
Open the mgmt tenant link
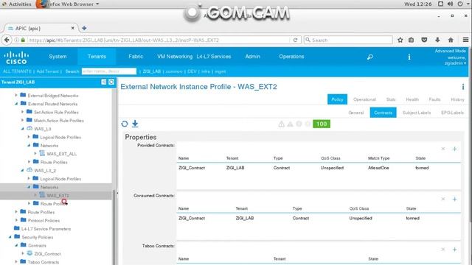tap(221, 71)
